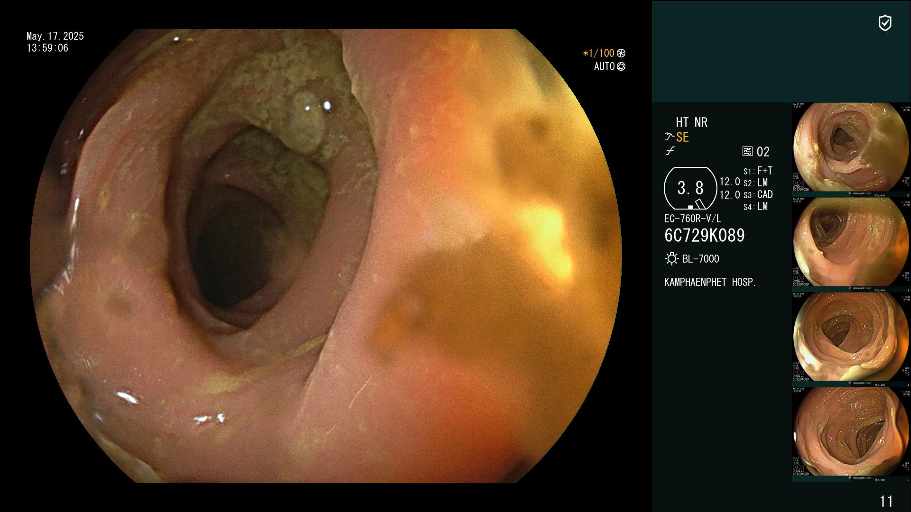Click the structure emphasis icon before SE

coord(669,137)
